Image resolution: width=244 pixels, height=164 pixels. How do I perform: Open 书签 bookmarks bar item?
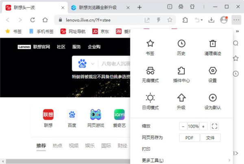pyautogui.click(x=13, y=31)
